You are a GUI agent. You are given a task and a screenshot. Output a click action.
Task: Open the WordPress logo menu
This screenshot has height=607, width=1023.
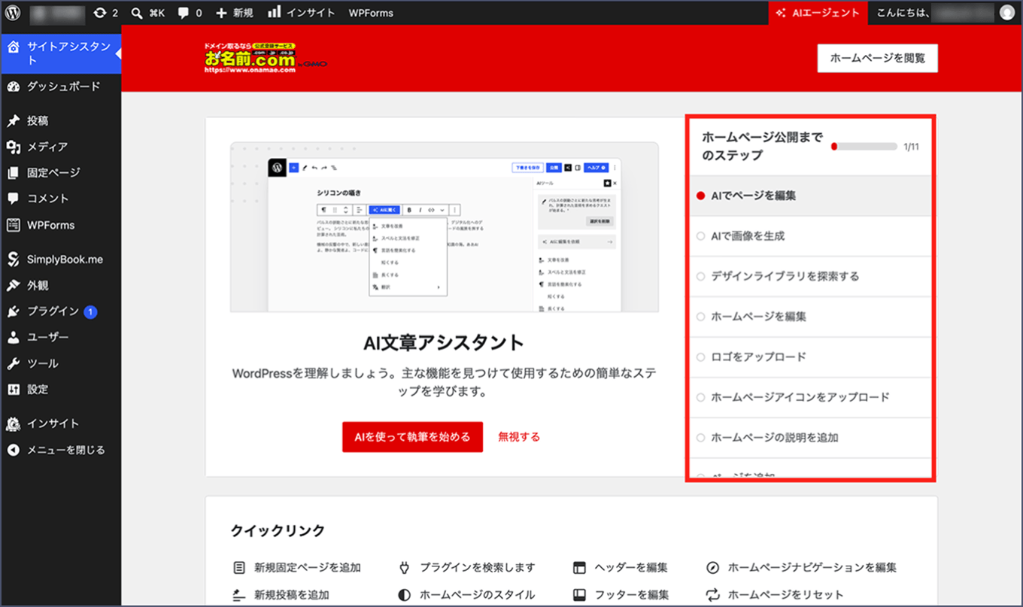point(13,13)
